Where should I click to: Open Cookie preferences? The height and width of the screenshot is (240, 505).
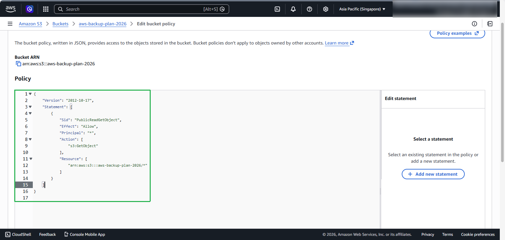[x=478, y=234]
